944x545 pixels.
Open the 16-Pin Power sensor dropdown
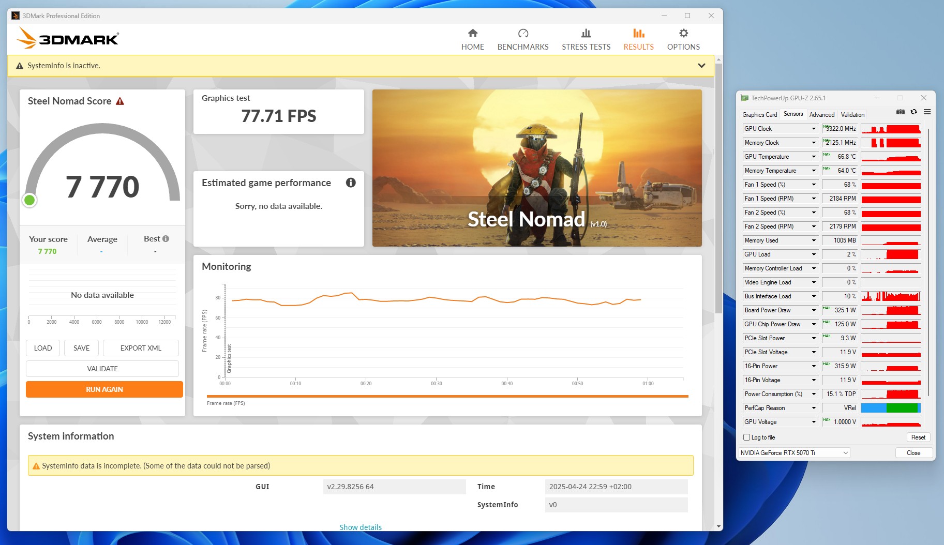(x=814, y=366)
